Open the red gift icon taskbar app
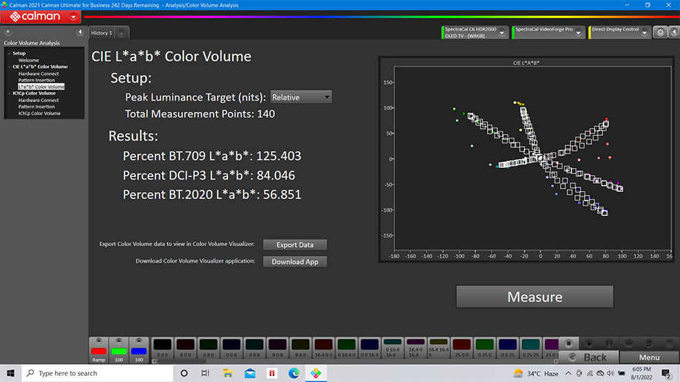Viewport: 680px width, 382px height. click(272, 373)
